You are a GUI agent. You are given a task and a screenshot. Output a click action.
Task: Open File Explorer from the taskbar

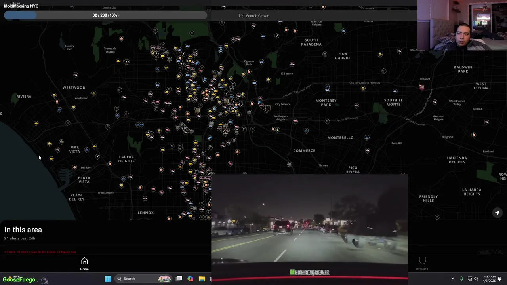pos(202,279)
